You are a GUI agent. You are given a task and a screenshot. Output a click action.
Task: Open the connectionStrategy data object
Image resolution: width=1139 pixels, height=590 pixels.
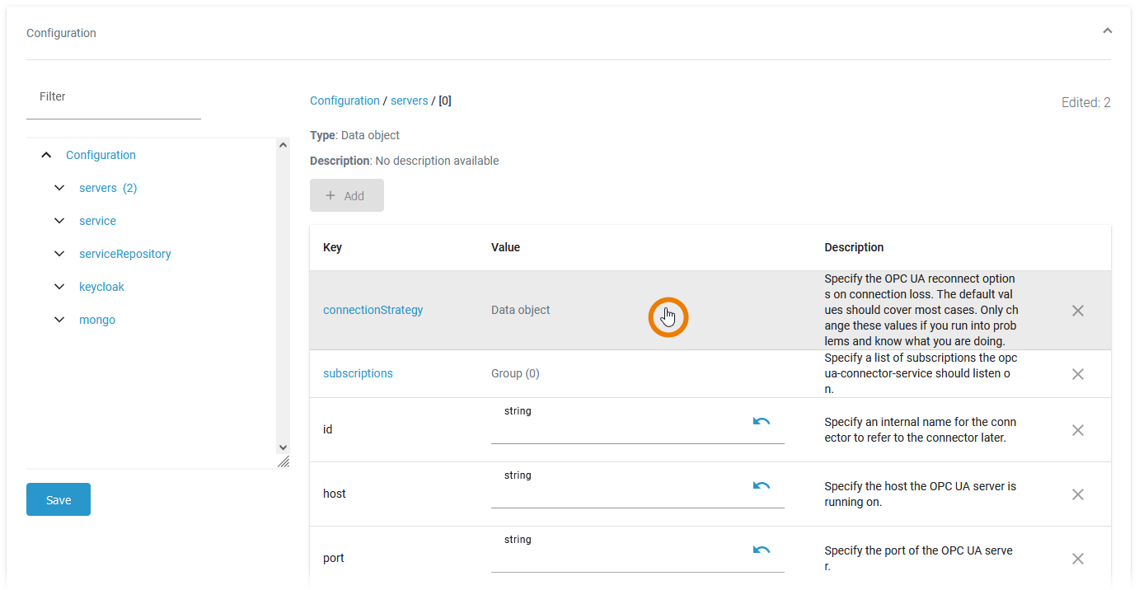click(373, 310)
